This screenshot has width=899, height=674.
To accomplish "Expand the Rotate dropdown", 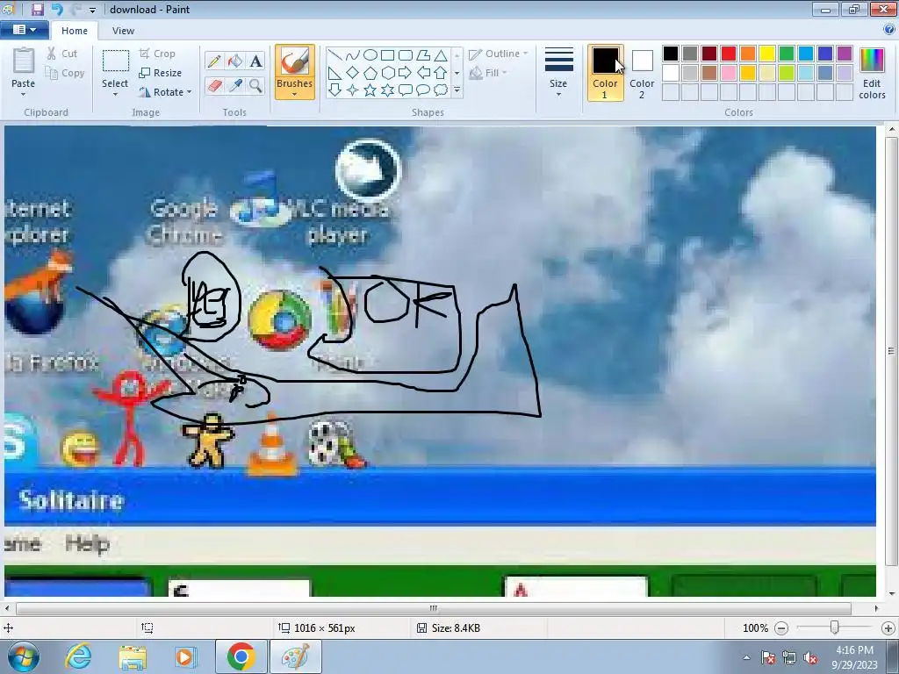I will coord(190,92).
